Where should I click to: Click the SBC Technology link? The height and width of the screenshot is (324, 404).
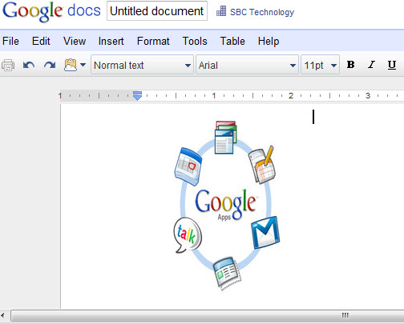pos(262,12)
